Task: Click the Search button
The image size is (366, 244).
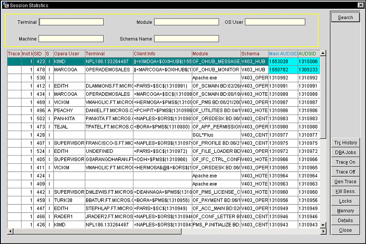Action: pos(345,17)
